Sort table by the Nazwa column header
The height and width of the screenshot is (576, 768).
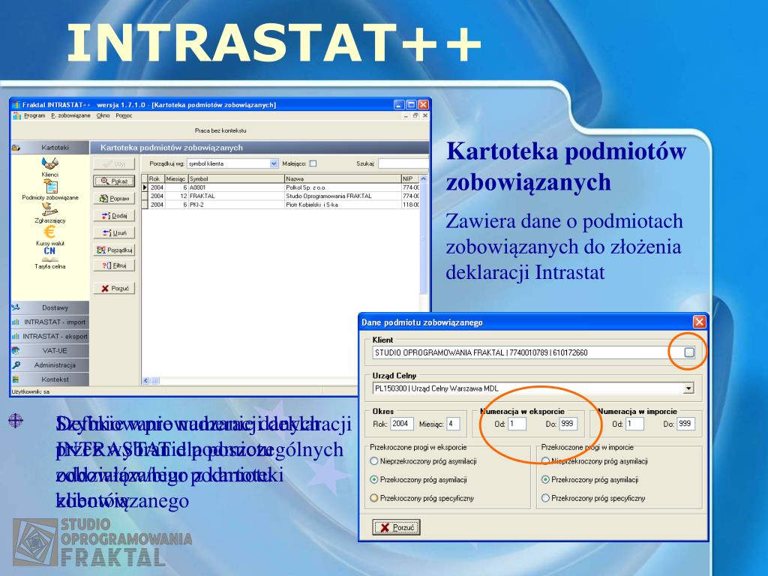click(x=342, y=178)
